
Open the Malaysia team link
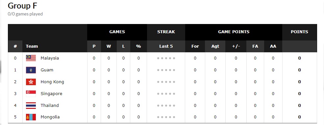point(50,58)
